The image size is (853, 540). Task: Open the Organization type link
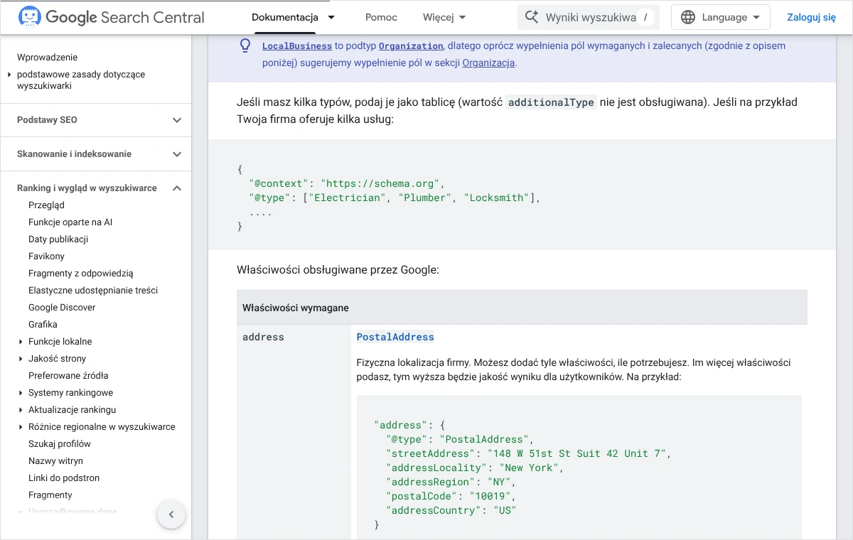coord(411,45)
